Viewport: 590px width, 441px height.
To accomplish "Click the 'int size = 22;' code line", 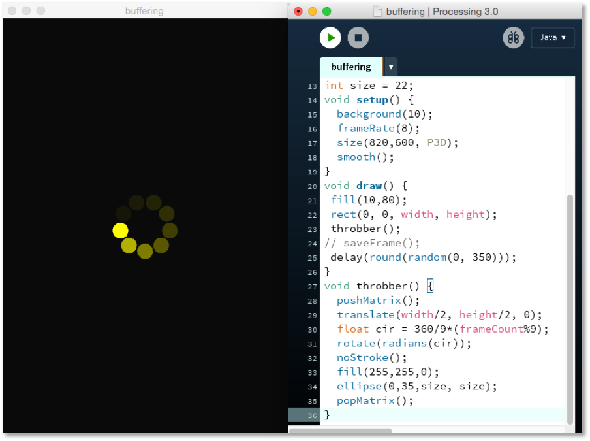I will tap(368, 86).
